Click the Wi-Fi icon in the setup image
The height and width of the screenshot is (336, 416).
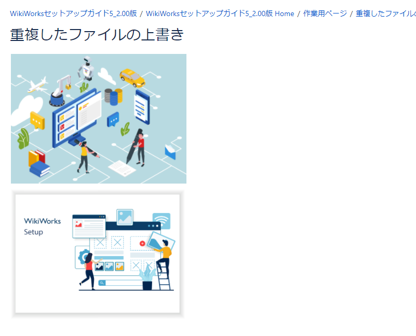click(162, 221)
